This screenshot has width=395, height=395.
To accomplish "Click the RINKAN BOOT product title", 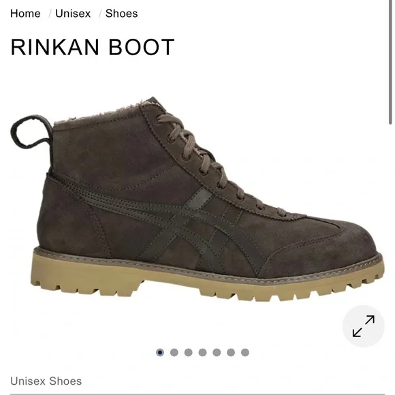I will [x=93, y=47].
